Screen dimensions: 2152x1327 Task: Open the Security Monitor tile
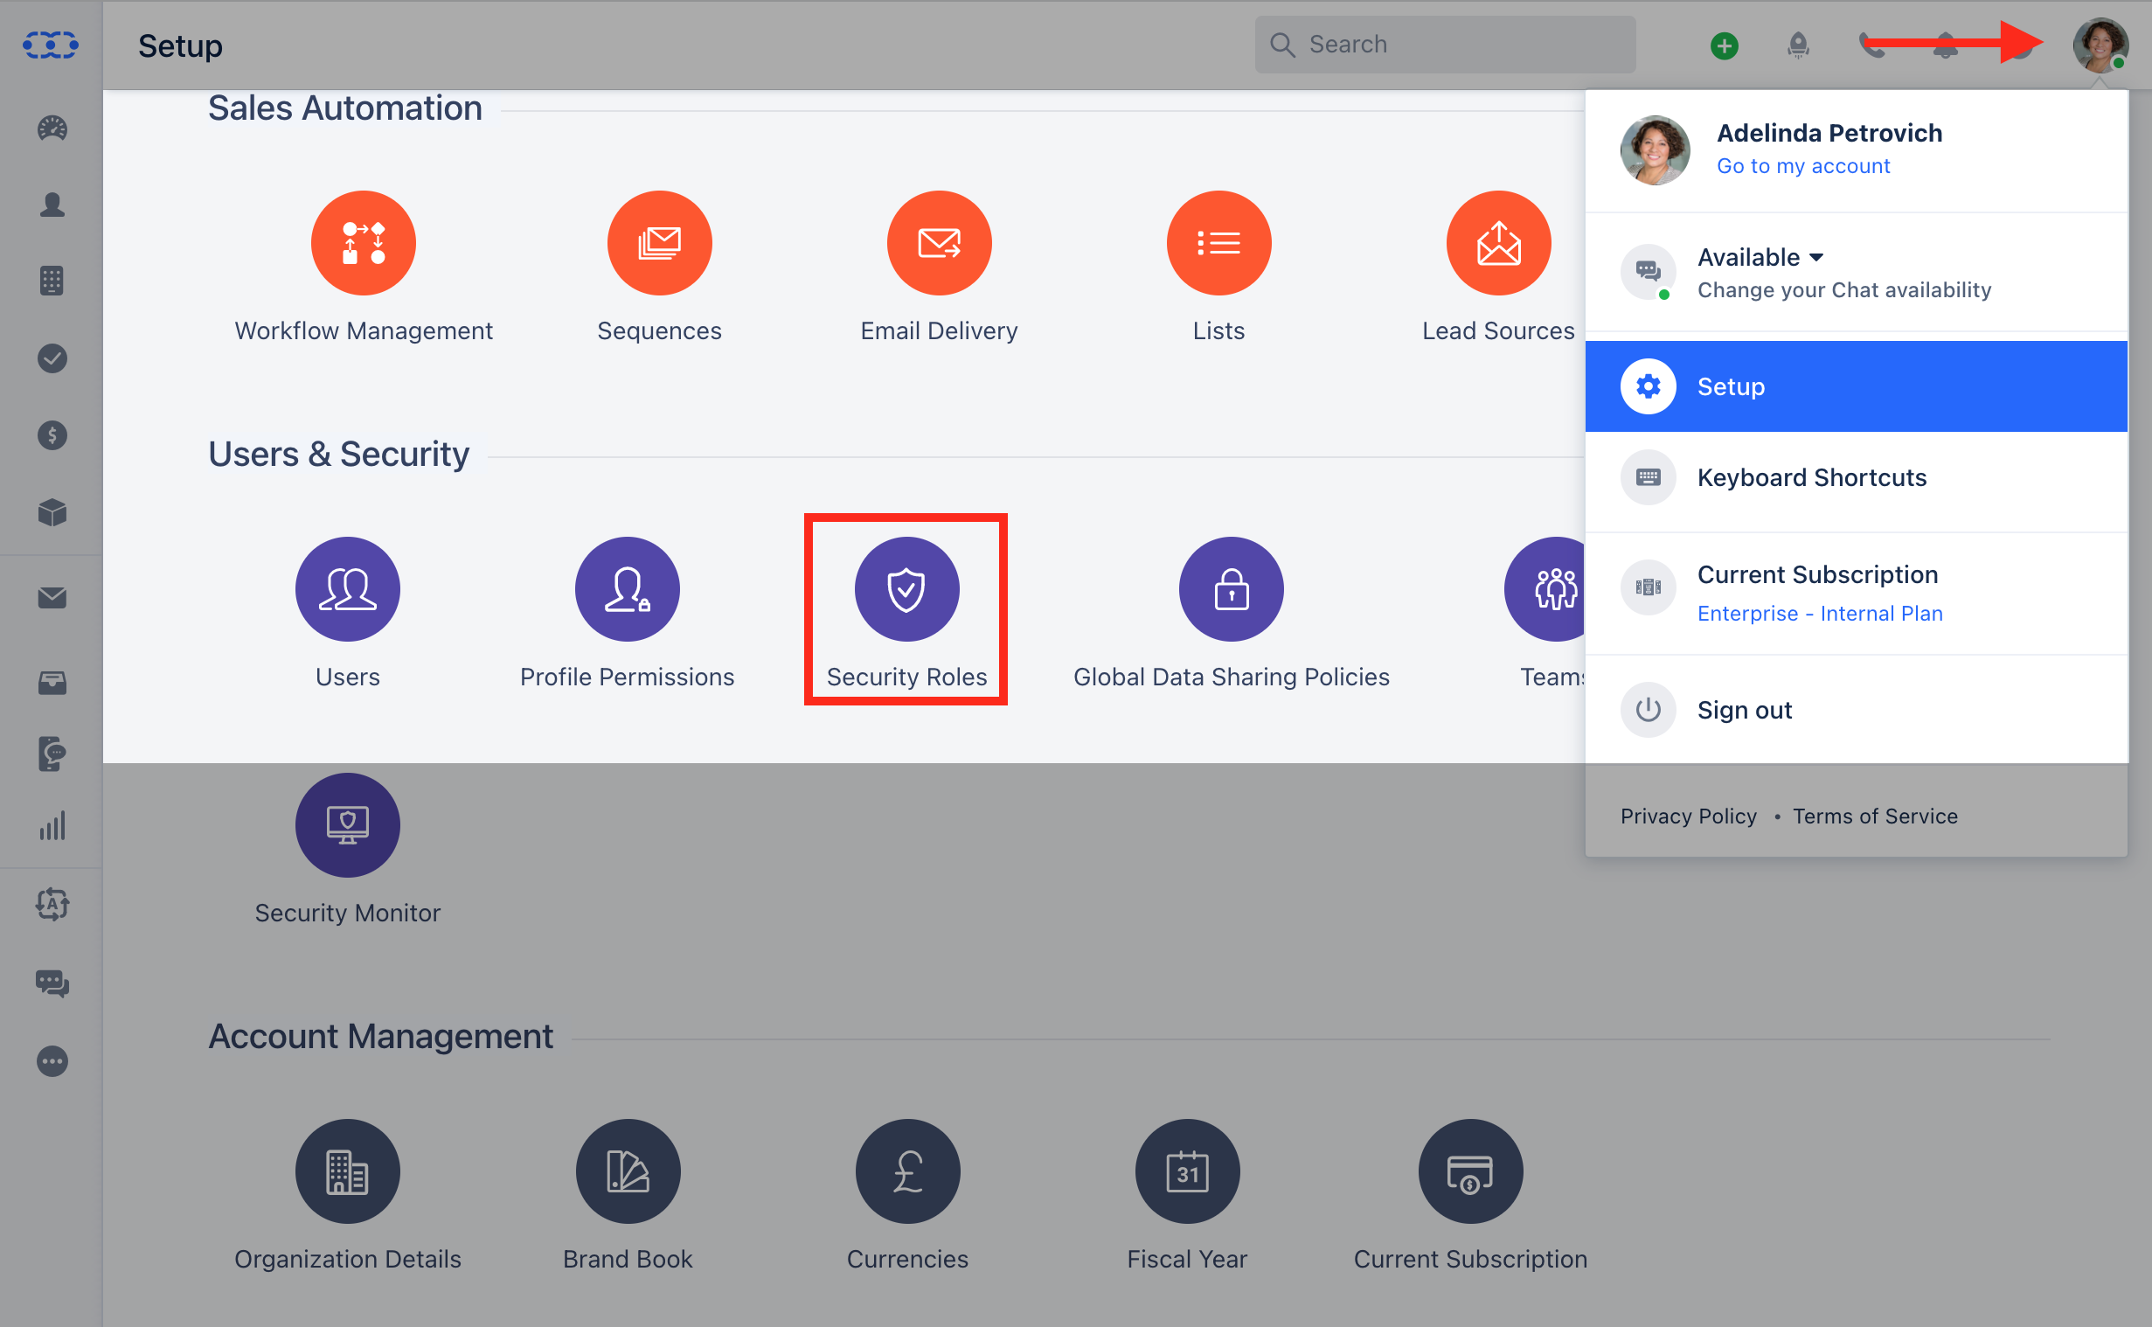click(x=347, y=824)
